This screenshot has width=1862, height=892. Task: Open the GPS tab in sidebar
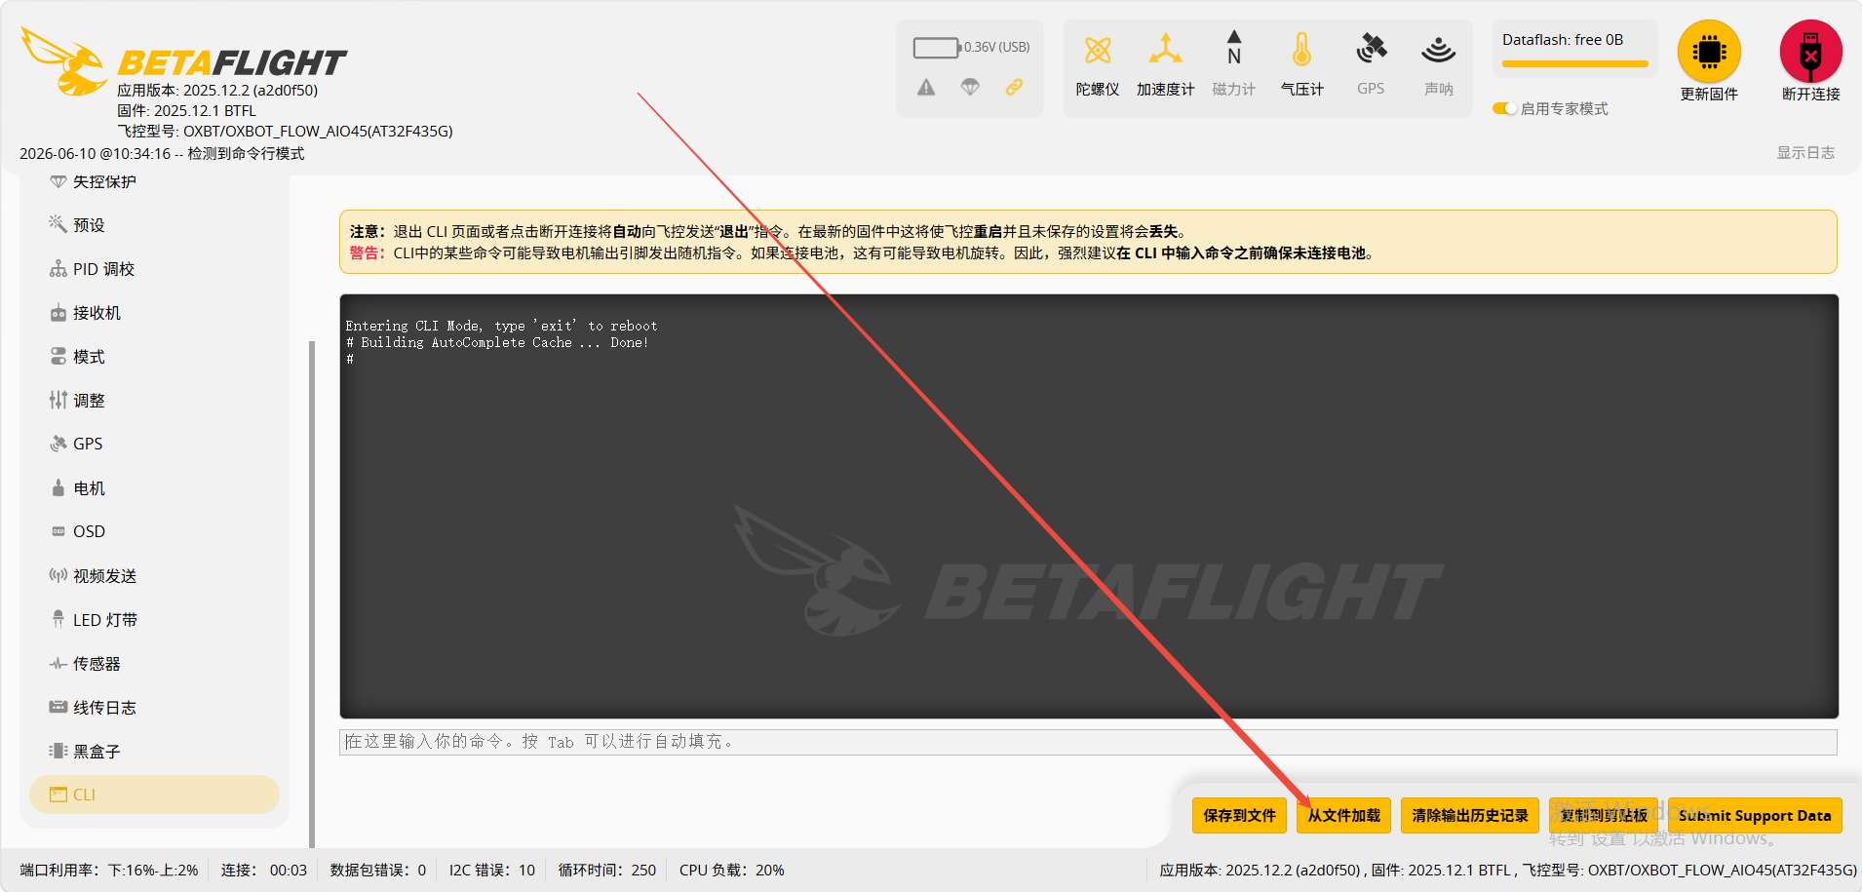pos(154,444)
